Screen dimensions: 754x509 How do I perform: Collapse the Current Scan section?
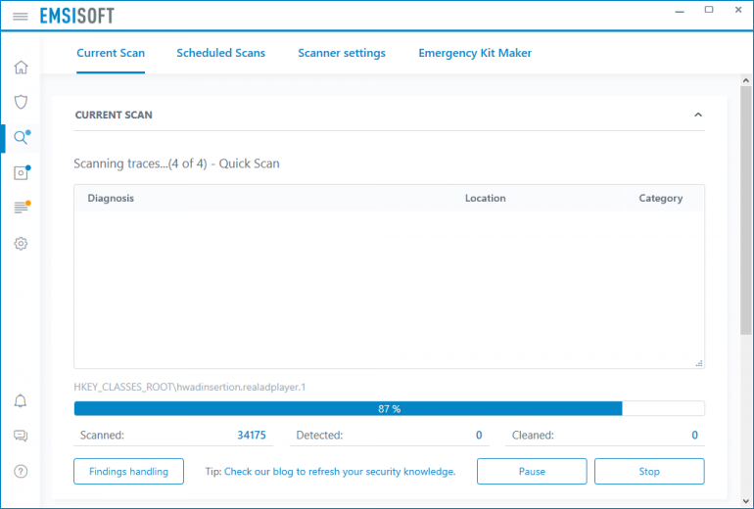[698, 115]
